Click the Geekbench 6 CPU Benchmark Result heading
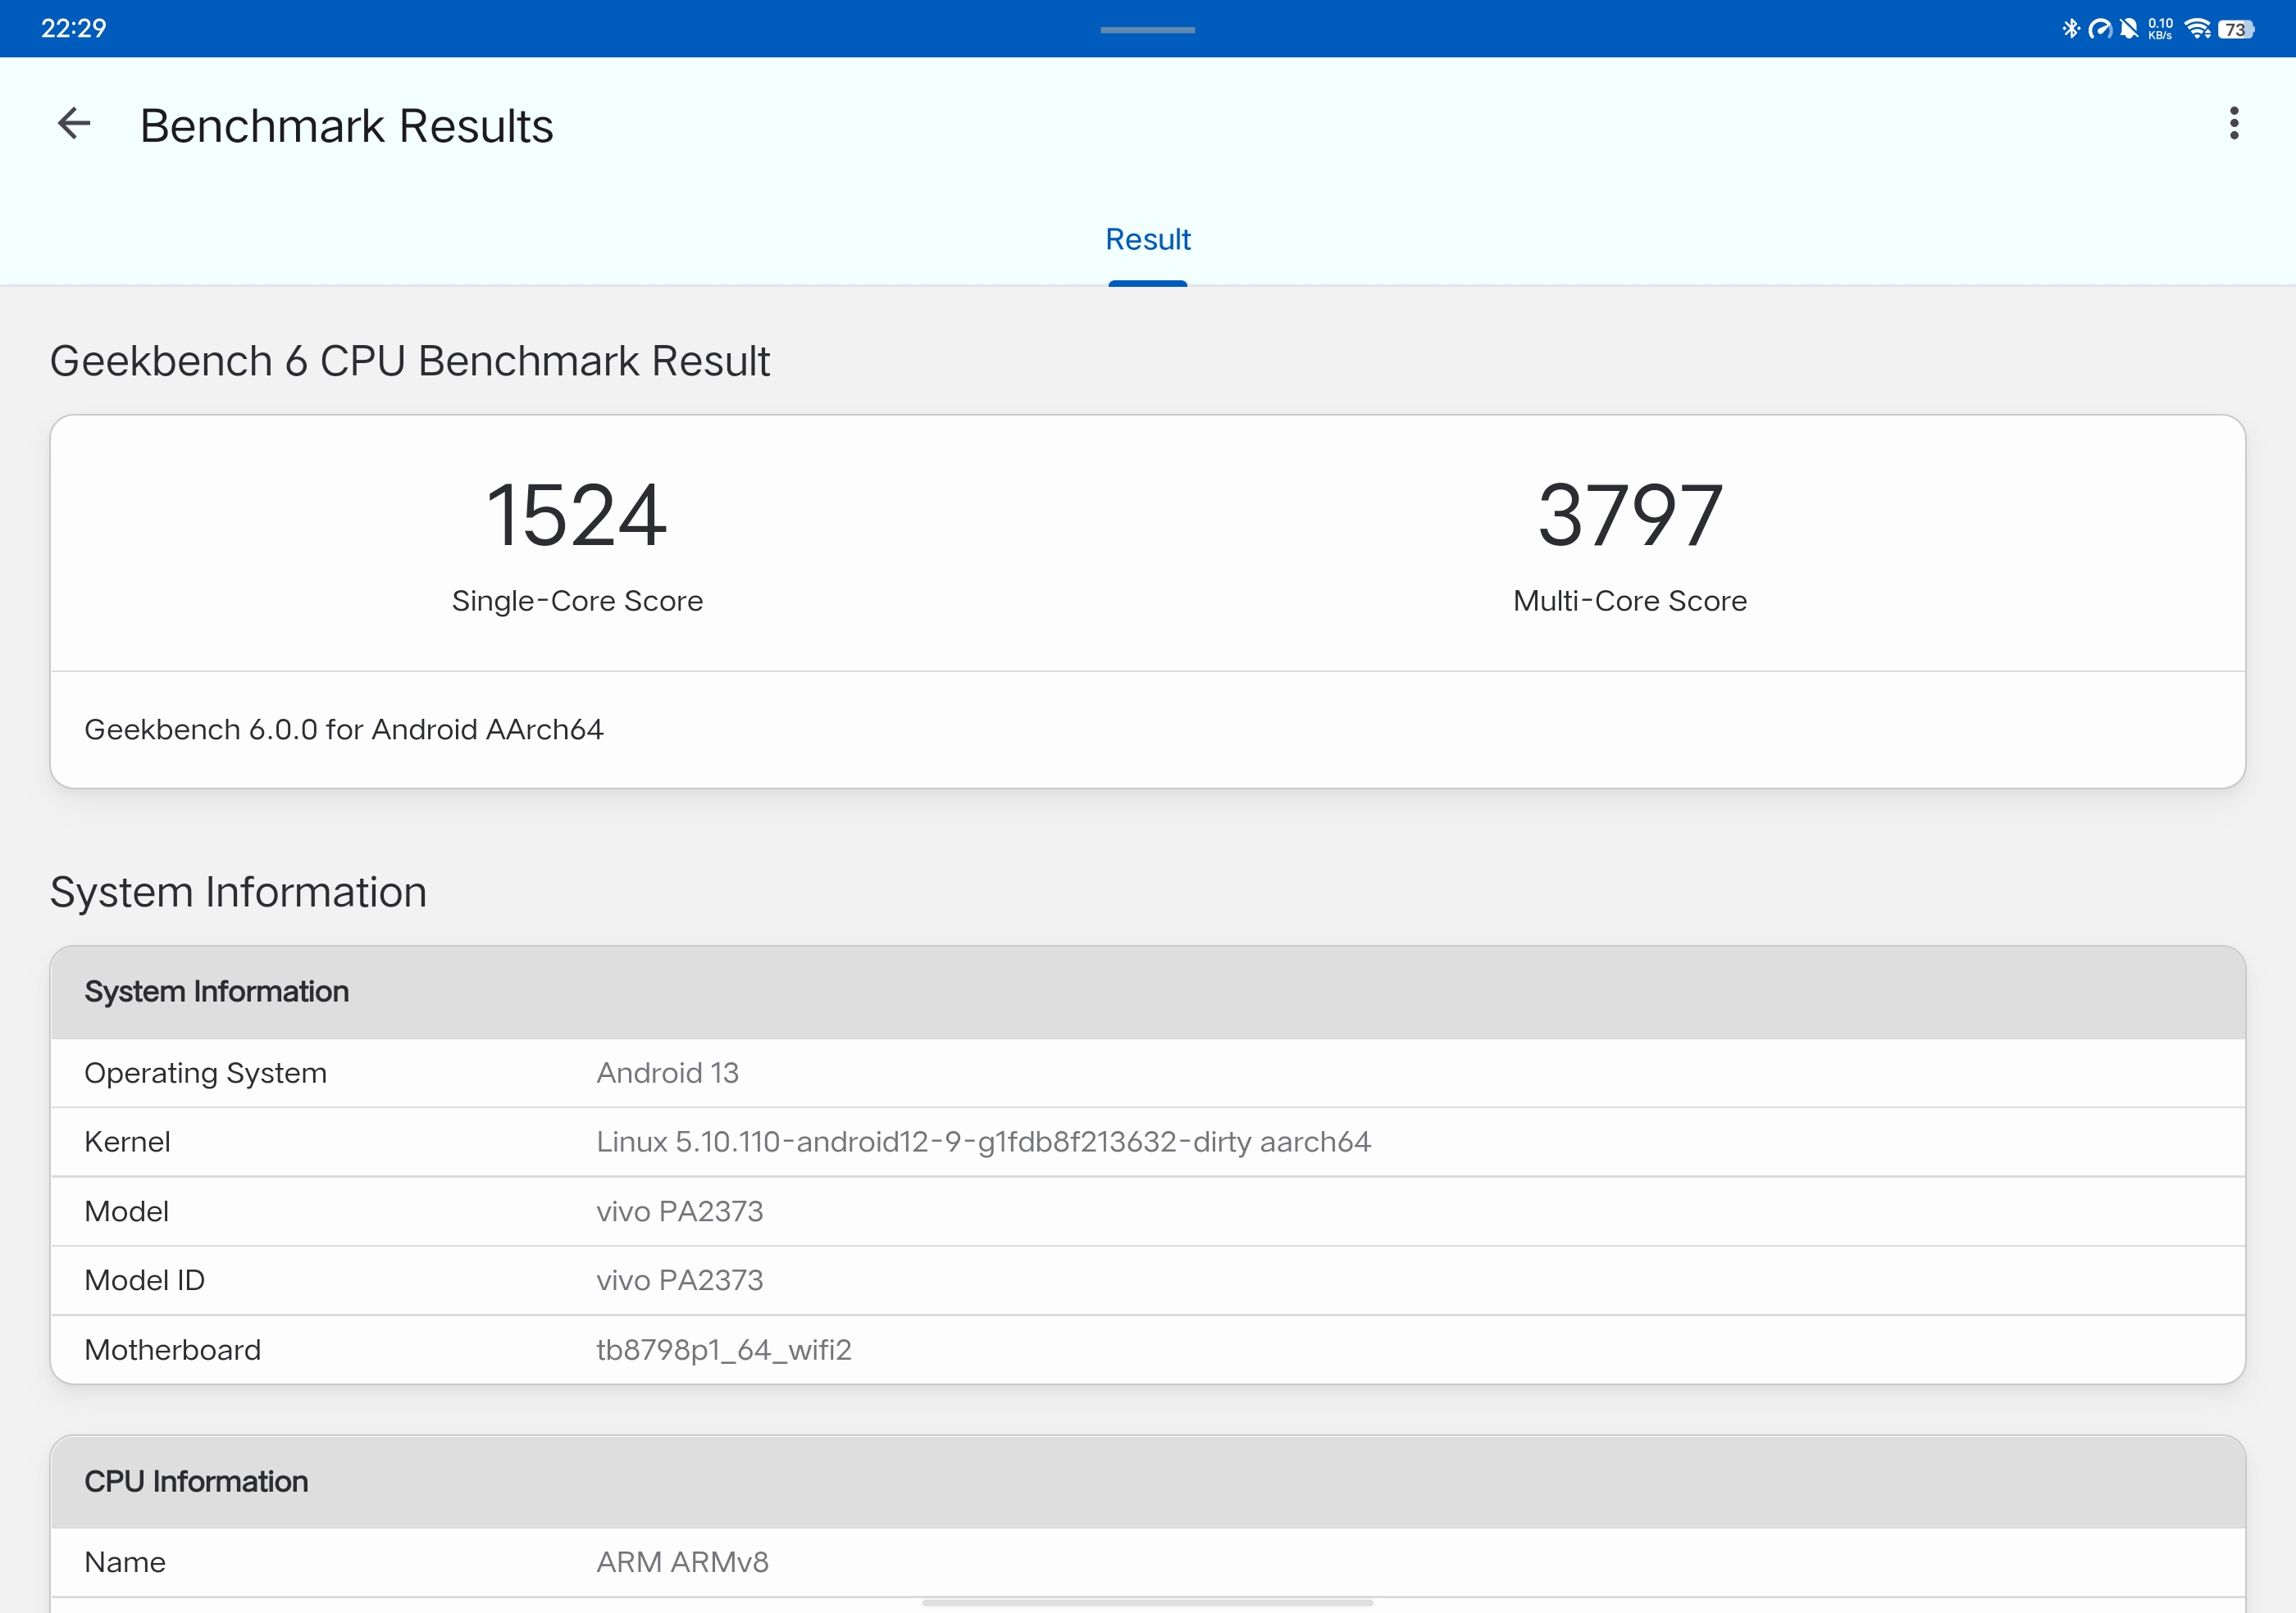 click(x=410, y=361)
